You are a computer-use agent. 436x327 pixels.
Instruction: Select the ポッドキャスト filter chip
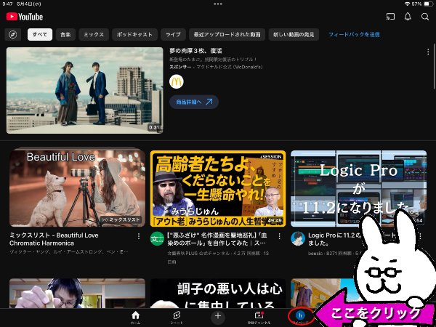coord(134,35)
